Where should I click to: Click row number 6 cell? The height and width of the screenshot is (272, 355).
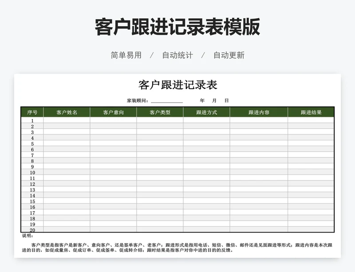pos(32,149)
